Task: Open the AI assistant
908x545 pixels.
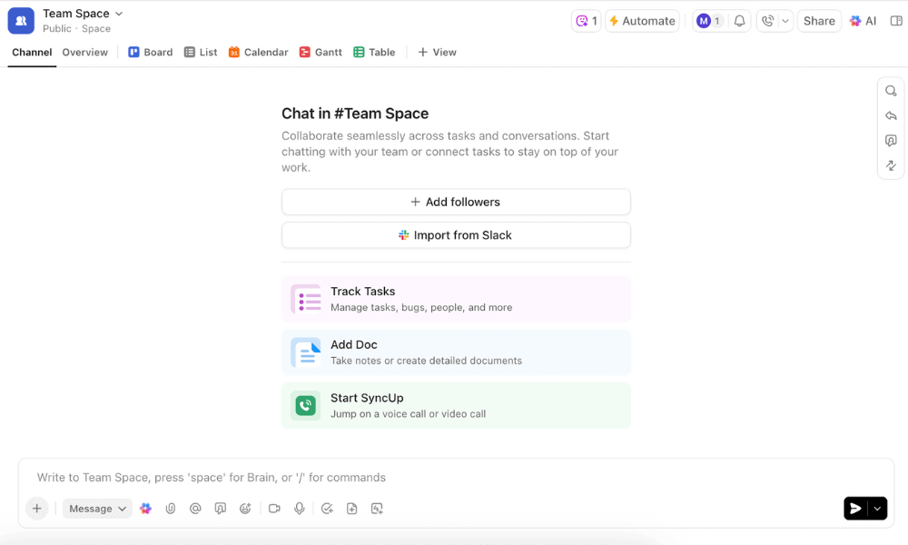Action: (x=863, y=21)
